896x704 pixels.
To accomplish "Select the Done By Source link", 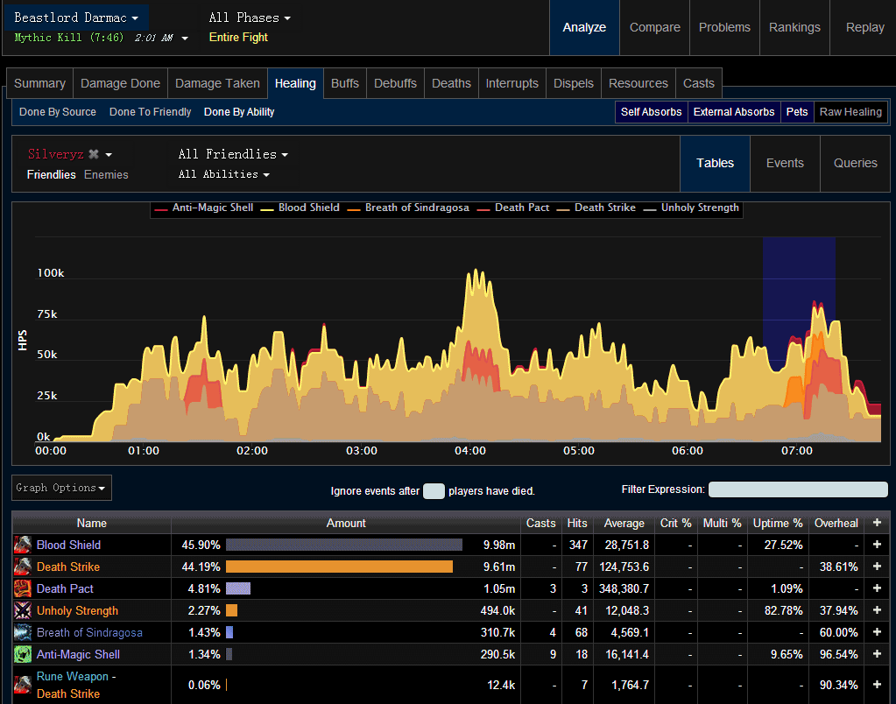I will coord(58,112).
